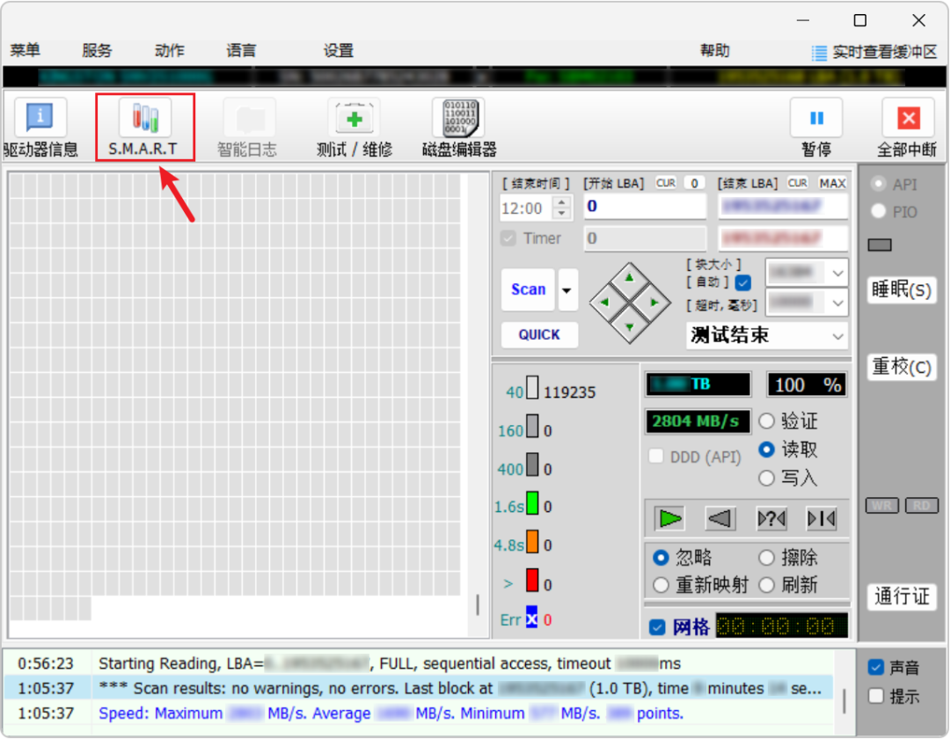Viewport: 950px width, 739px height.
Task: Open the 测试结束 end-of-test action dropdown
Action: click(767, 335)
